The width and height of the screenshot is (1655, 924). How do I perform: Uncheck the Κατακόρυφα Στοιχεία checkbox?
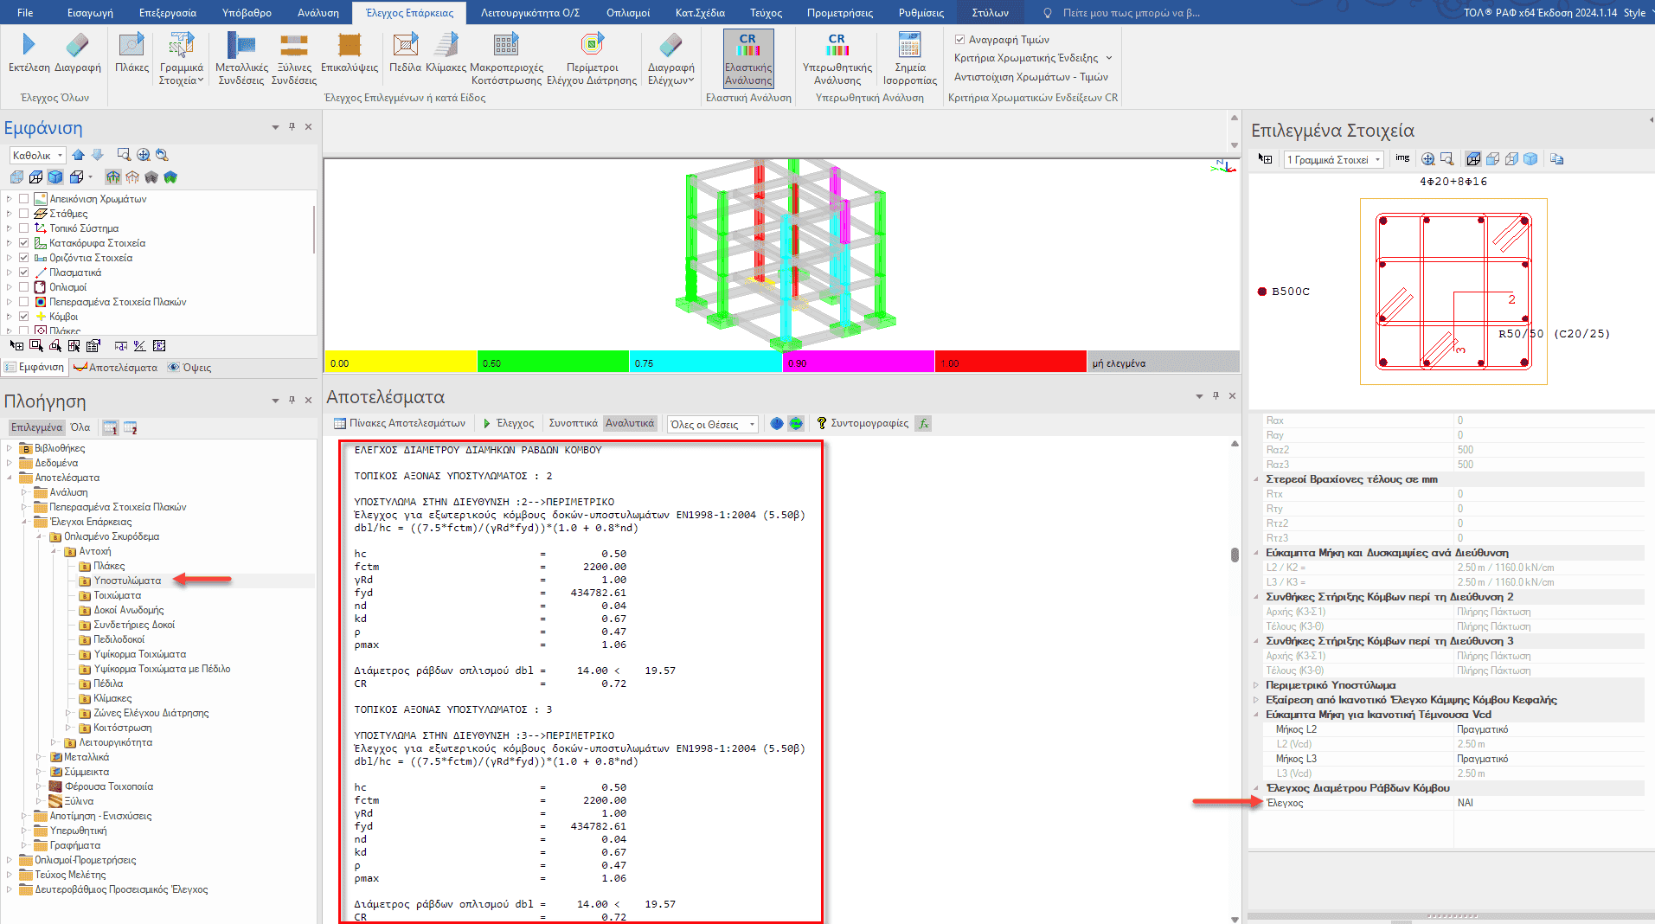pos(24,243)
